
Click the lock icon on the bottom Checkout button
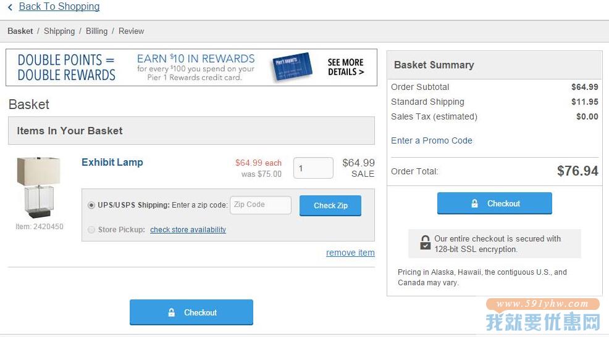[171, 312]
